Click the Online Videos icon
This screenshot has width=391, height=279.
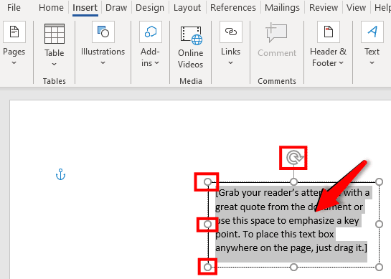point(192,35)
